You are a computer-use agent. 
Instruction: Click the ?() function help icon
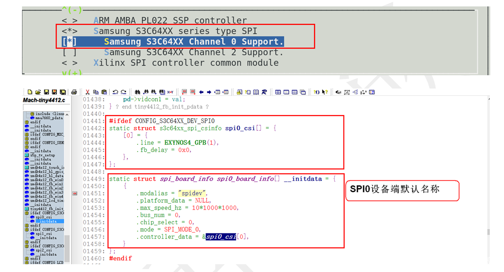(x=316, y=92)
